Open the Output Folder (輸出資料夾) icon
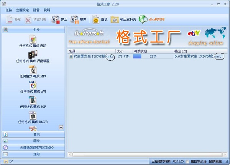Viewport: 230px width, 165px height. [115, 19]
